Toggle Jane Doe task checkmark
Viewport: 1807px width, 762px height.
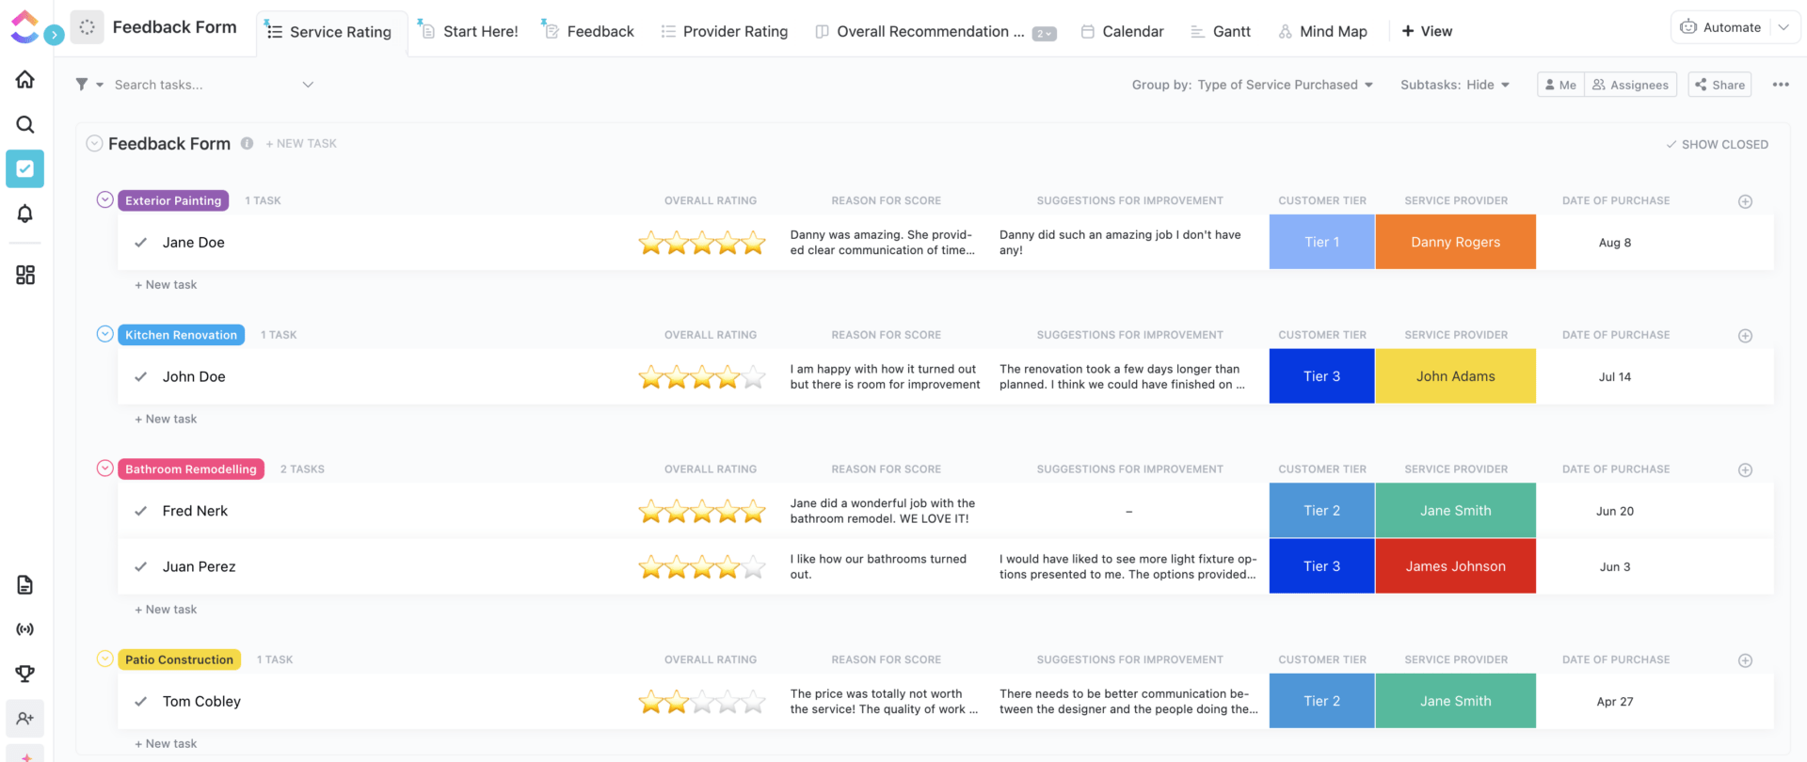click(141, 243)
